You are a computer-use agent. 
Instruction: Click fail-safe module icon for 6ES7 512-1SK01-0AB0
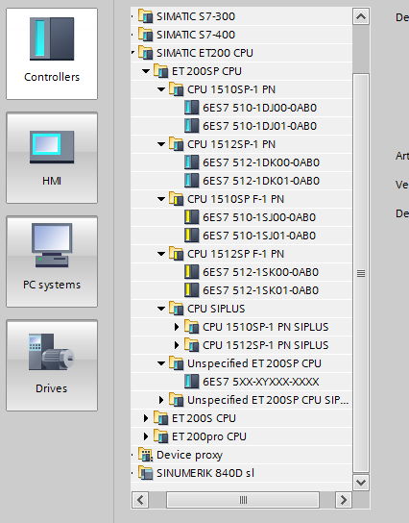(191, 290)
